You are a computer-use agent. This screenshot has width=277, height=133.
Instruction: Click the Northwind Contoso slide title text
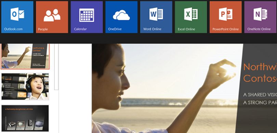(x=260, y=72)
